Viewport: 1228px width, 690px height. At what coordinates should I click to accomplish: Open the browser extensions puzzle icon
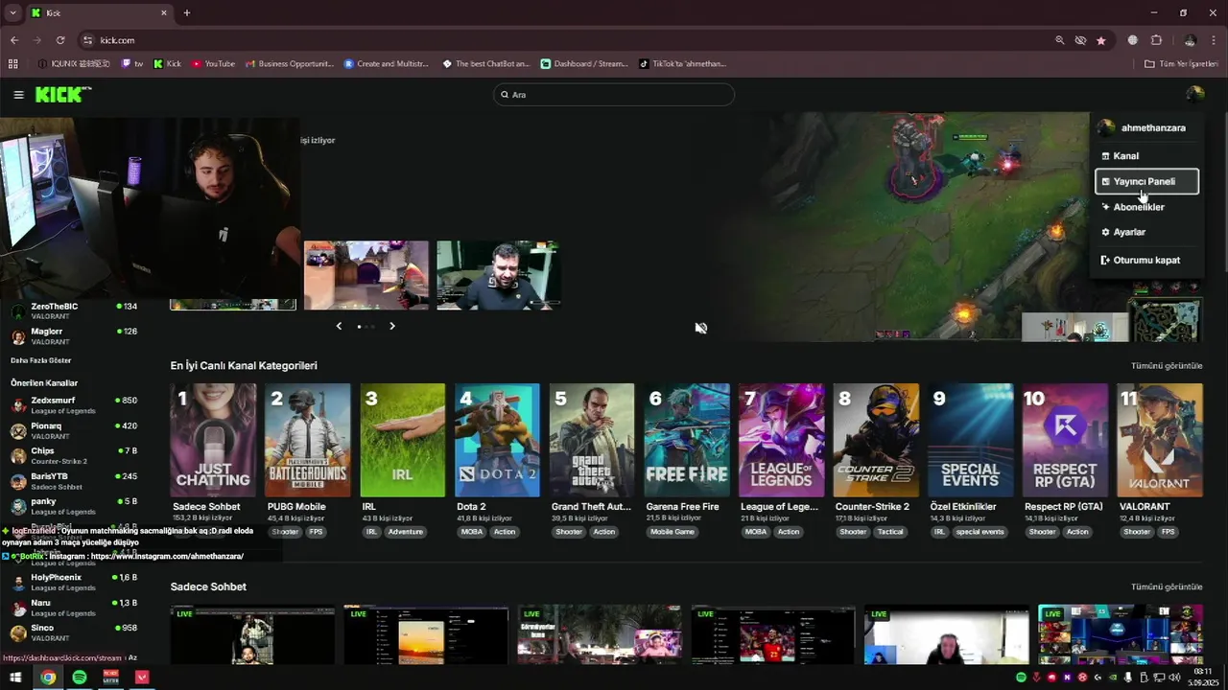tap(1156, 40)
